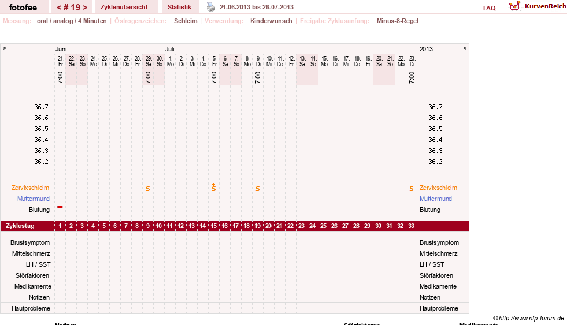Click date range 21.06.2013 bis 26.07.2013
The width and height of the screenshot is (567, 325).
[257, 7]
